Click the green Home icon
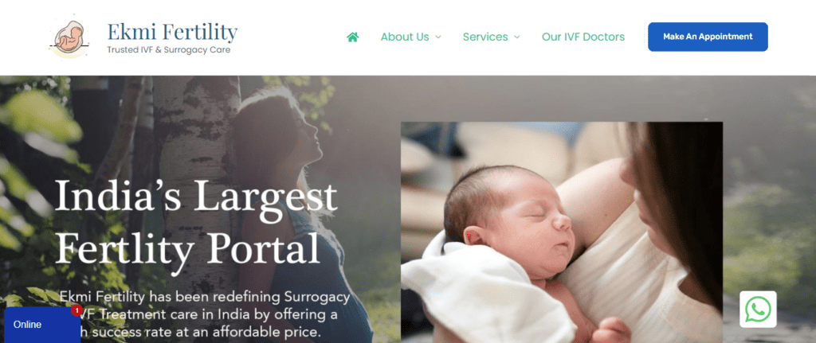Screen dimensions: 816x343 352,37
